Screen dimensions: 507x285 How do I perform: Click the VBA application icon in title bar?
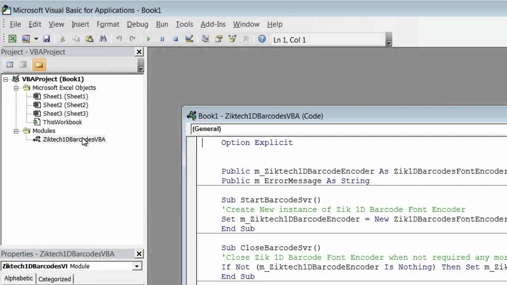click(x=6, y=10)
